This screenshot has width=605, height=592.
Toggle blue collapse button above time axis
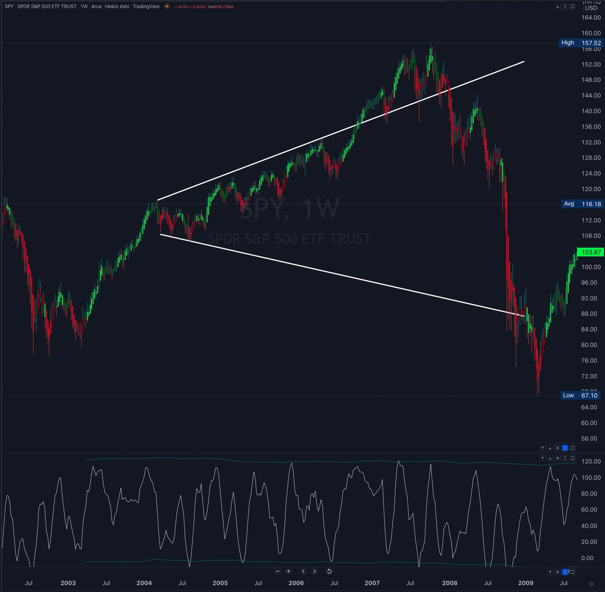[565, 572]
